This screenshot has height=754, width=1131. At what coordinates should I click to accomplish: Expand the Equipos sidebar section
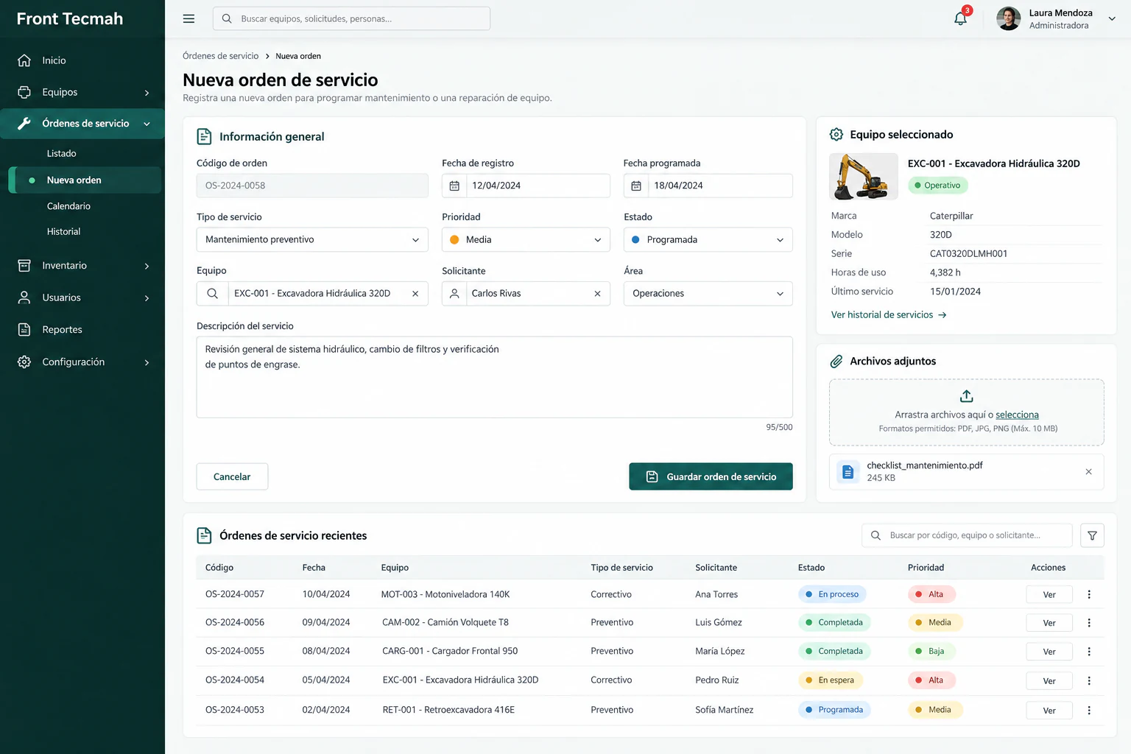click(x=82, y=92)
